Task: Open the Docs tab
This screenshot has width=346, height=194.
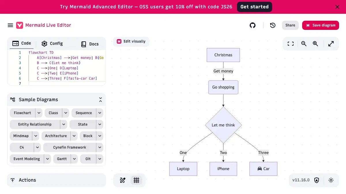Action: coord(90,44)
